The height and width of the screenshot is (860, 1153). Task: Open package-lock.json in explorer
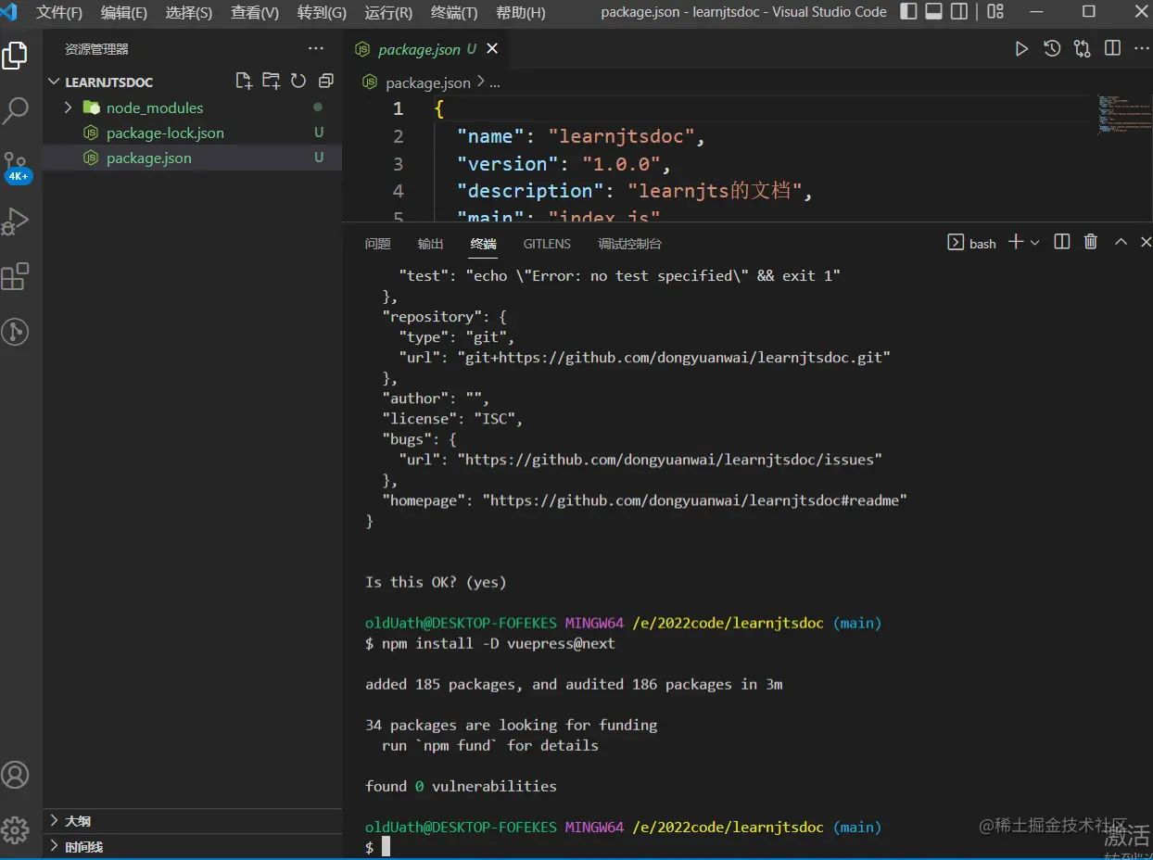click(192, 133)
